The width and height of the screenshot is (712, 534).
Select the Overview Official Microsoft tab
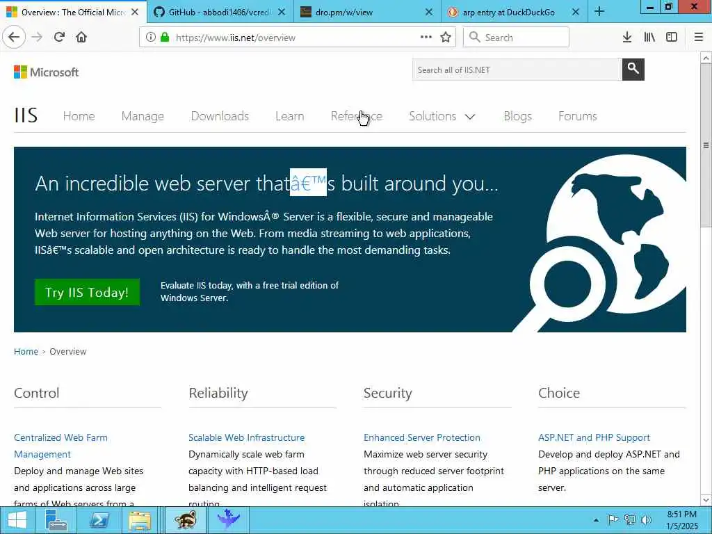pyautogui.click(x=72, y=12)
